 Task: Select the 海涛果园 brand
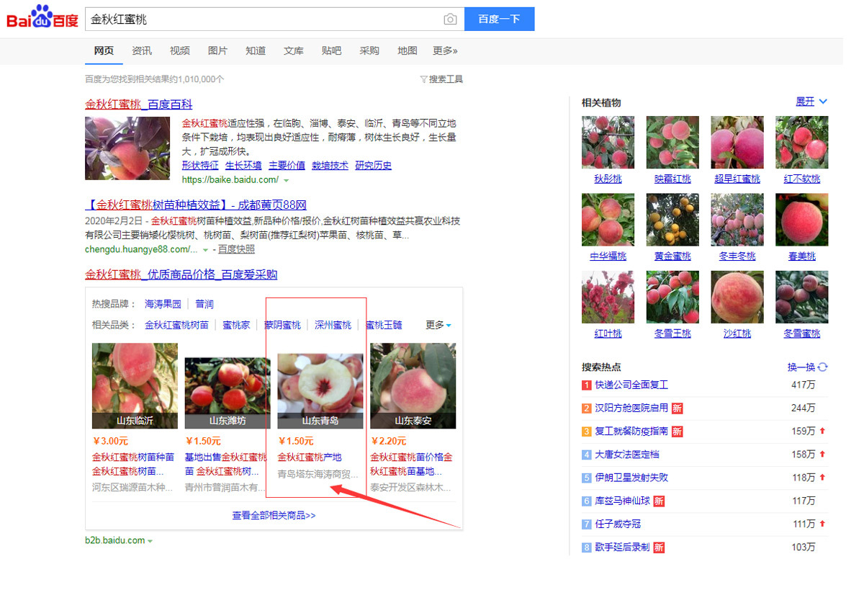click(163, 304)
